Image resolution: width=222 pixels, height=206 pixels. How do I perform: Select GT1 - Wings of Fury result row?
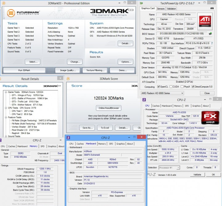pyautogui.click(x=28, y=95)
